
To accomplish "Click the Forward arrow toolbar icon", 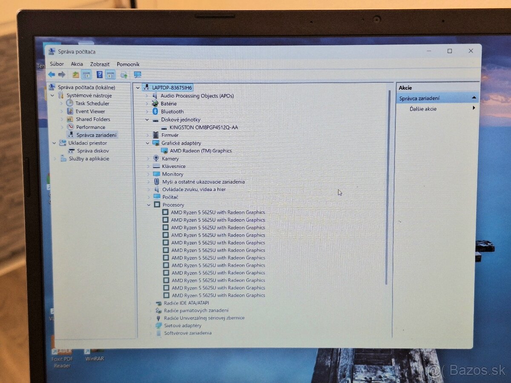I will [62, 74].
